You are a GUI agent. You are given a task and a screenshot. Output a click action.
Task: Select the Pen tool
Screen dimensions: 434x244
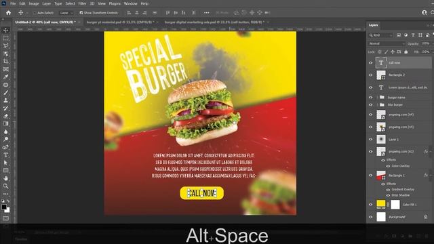[x=6, y=147]
